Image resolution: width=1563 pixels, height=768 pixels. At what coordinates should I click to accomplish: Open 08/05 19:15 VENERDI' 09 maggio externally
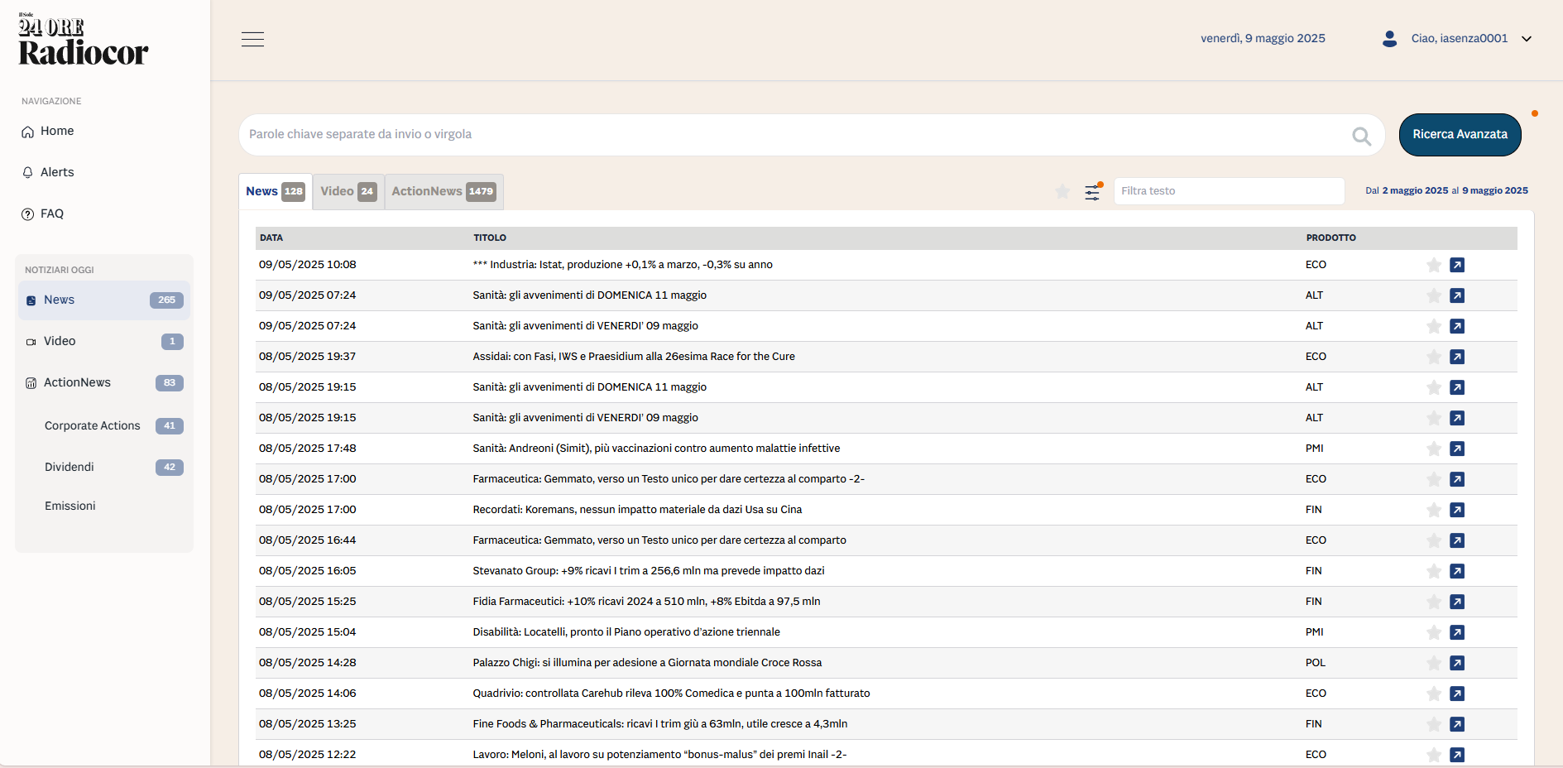pyautogui.click(x=1457, y=418)
